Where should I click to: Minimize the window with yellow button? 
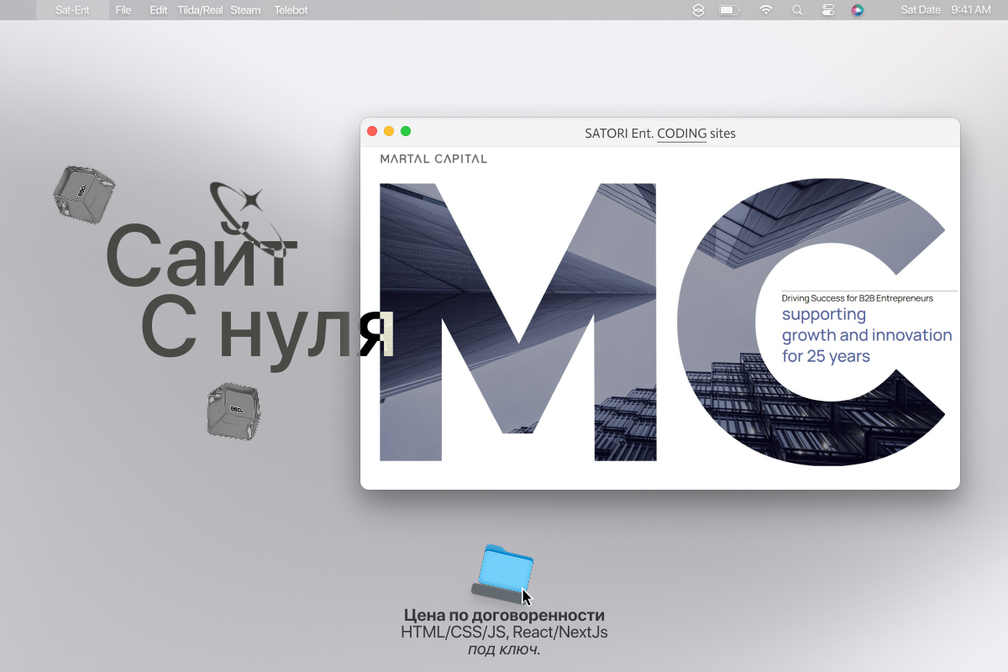click(389, 131)
